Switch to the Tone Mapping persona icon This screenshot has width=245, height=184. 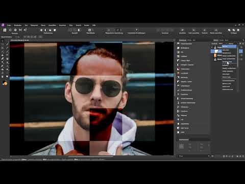20,30
